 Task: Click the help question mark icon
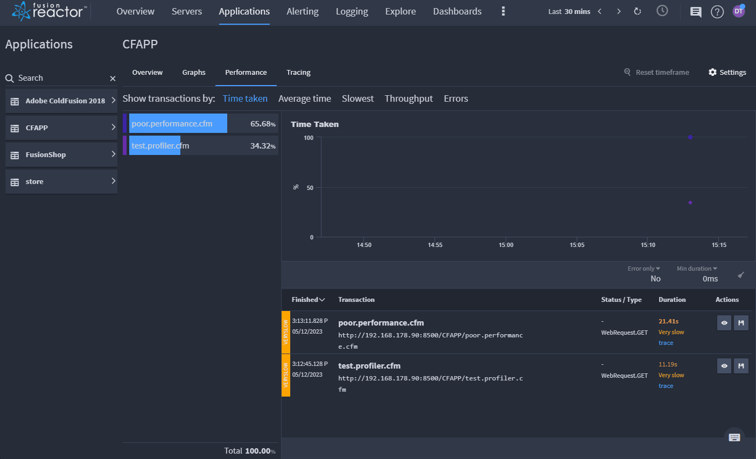(717, 12)
